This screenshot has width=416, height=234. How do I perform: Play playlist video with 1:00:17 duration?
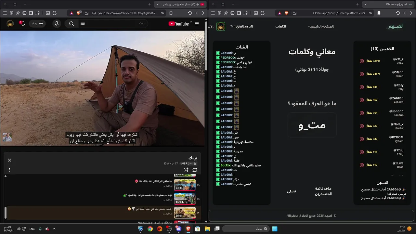[x=185, y=199]
